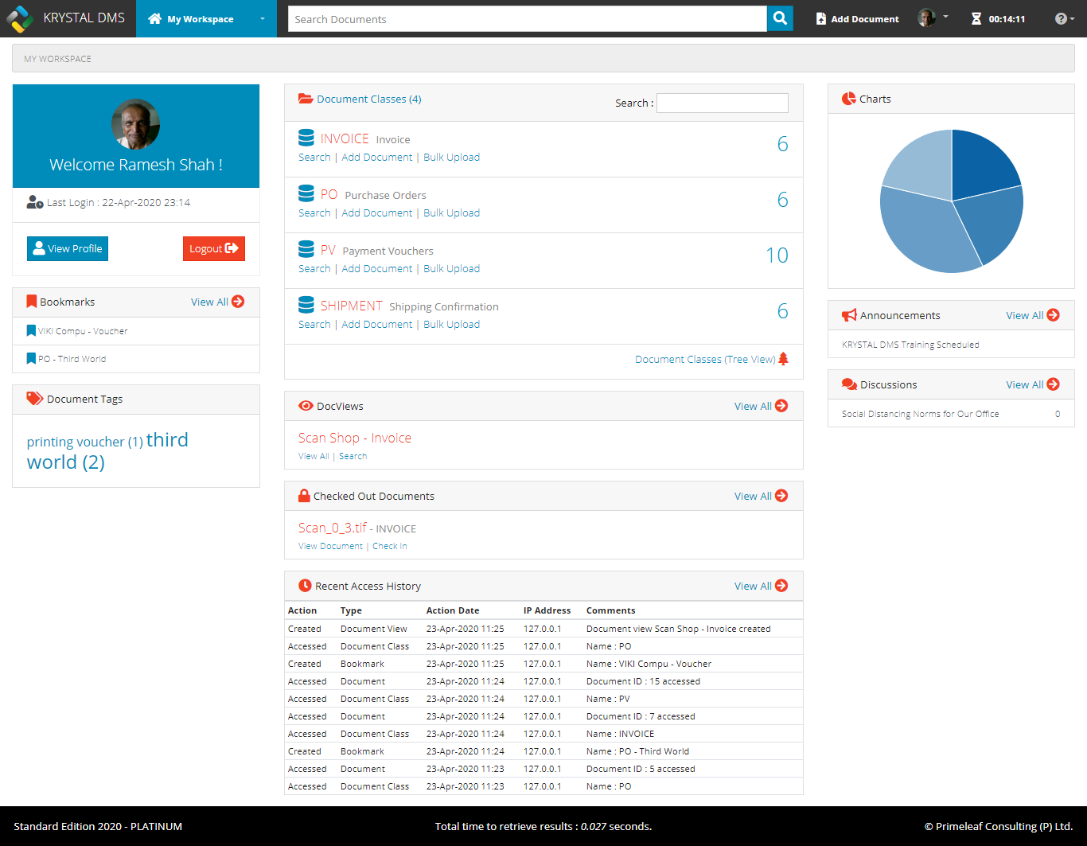Click the Recent Access History clock icon
1087x846 pixels.
pyautogui.click(x=305, y=586)
